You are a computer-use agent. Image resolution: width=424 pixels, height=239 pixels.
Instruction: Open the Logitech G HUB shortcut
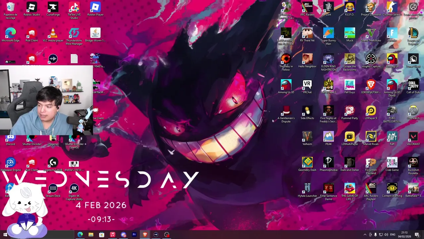[53, 165]
